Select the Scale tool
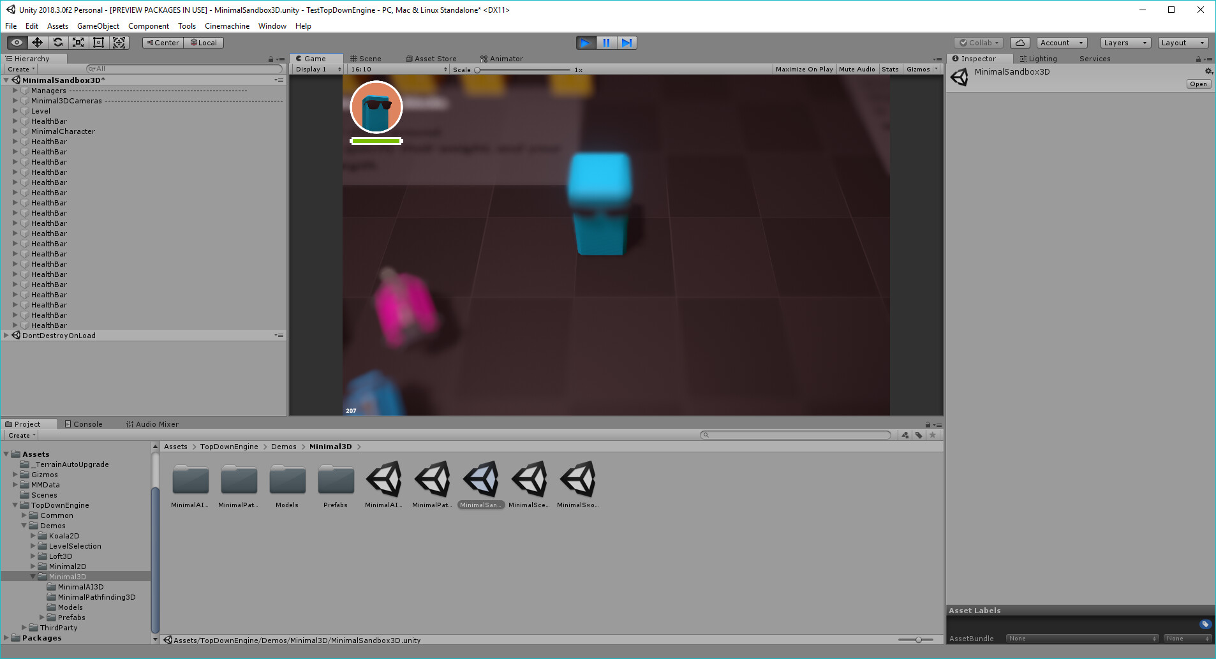This screenshot has width=1216, height=659. (78, 43)
